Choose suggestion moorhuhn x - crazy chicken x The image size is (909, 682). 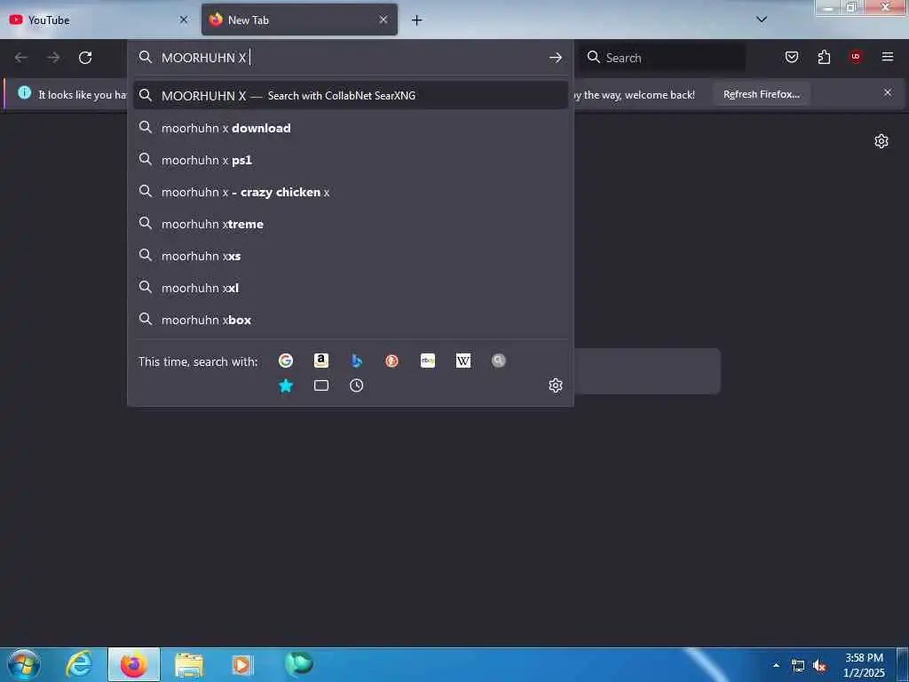coord(350,192)
